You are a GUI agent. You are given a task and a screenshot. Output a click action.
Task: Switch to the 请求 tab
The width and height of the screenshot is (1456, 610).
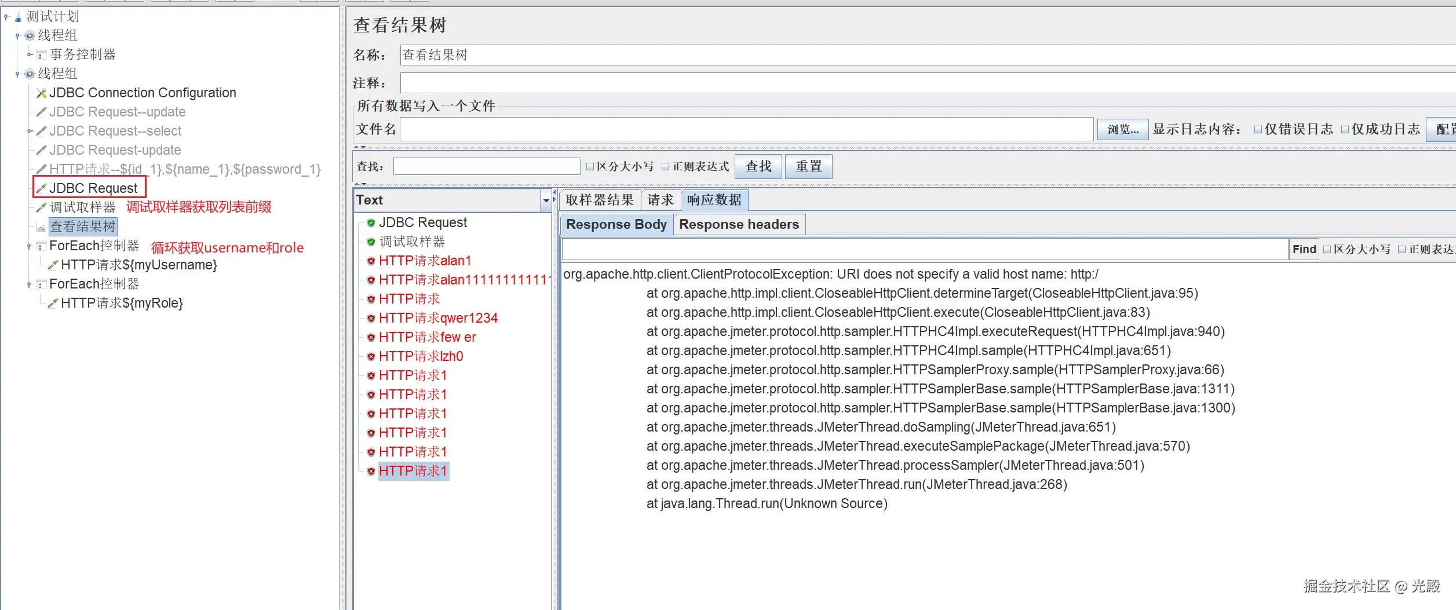click(x=661, y=200)
